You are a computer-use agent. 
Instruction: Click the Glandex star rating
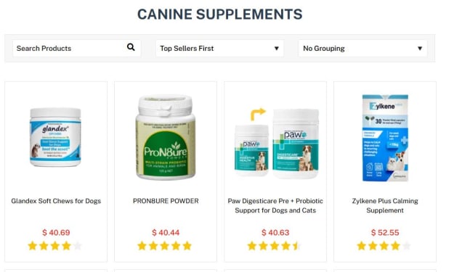[x=54, y=246]
